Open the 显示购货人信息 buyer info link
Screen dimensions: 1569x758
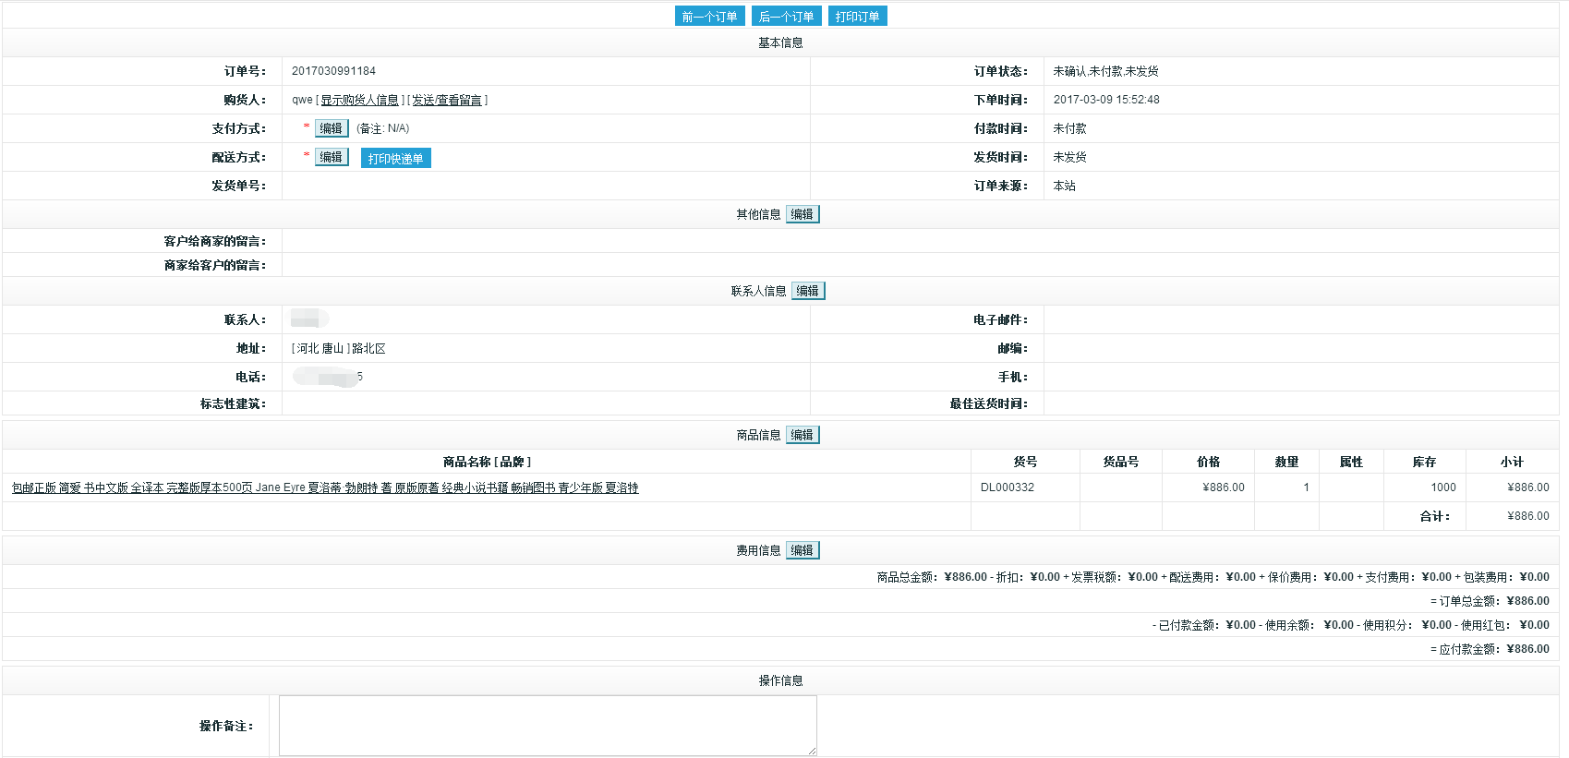click(x=359, y=100)
